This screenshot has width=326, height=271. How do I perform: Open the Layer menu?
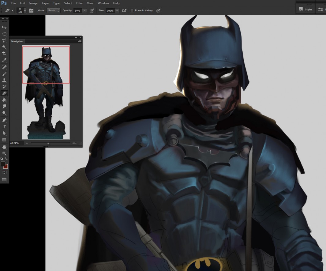pos(45,3)
